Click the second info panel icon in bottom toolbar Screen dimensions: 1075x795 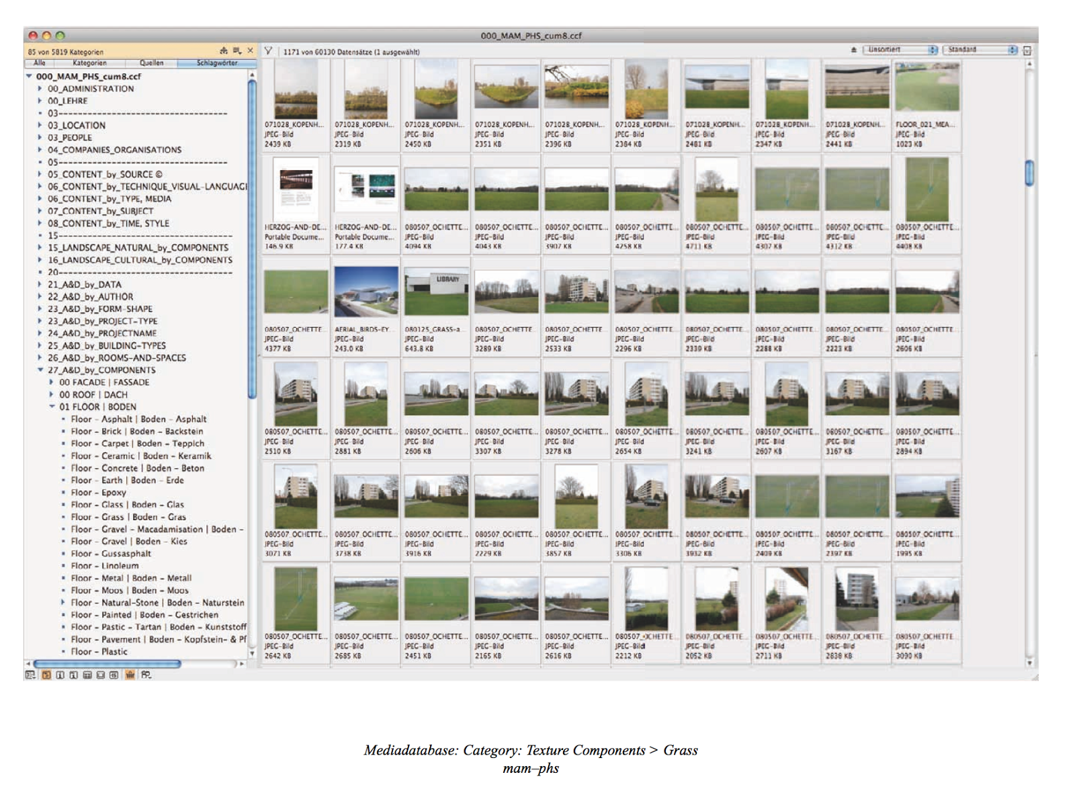[x=73, y=675]
